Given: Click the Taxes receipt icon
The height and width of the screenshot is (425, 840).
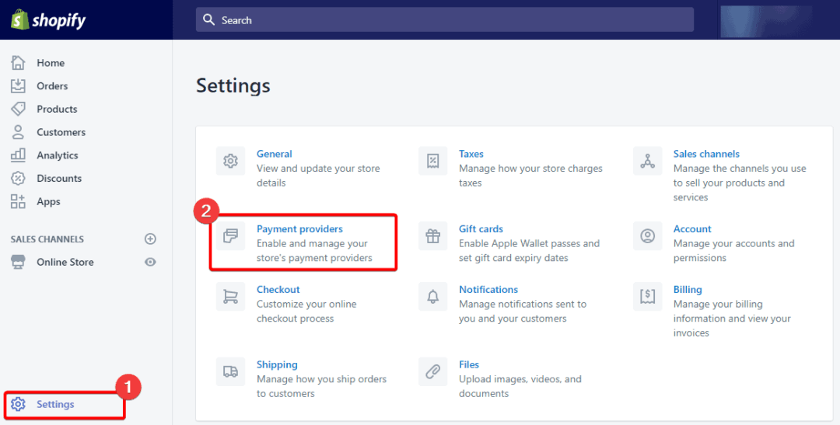Looking at the screenshot, I should tap(432, 162).
